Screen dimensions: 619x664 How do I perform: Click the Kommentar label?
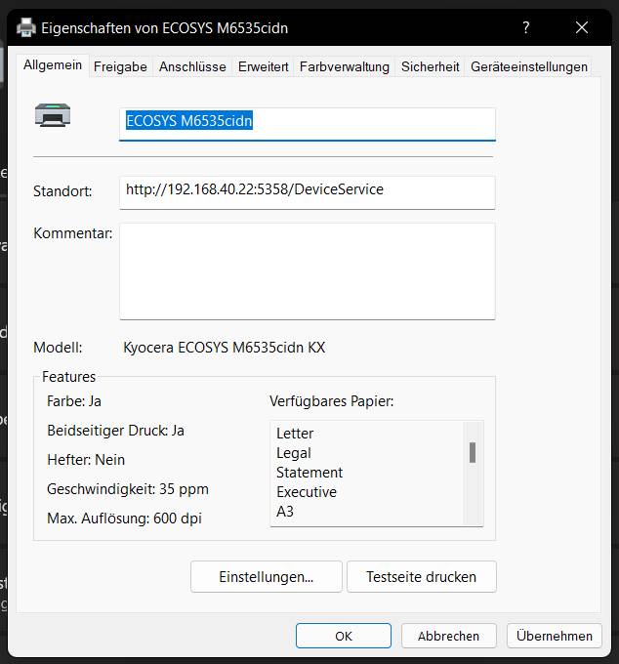(x=73, y=233)
